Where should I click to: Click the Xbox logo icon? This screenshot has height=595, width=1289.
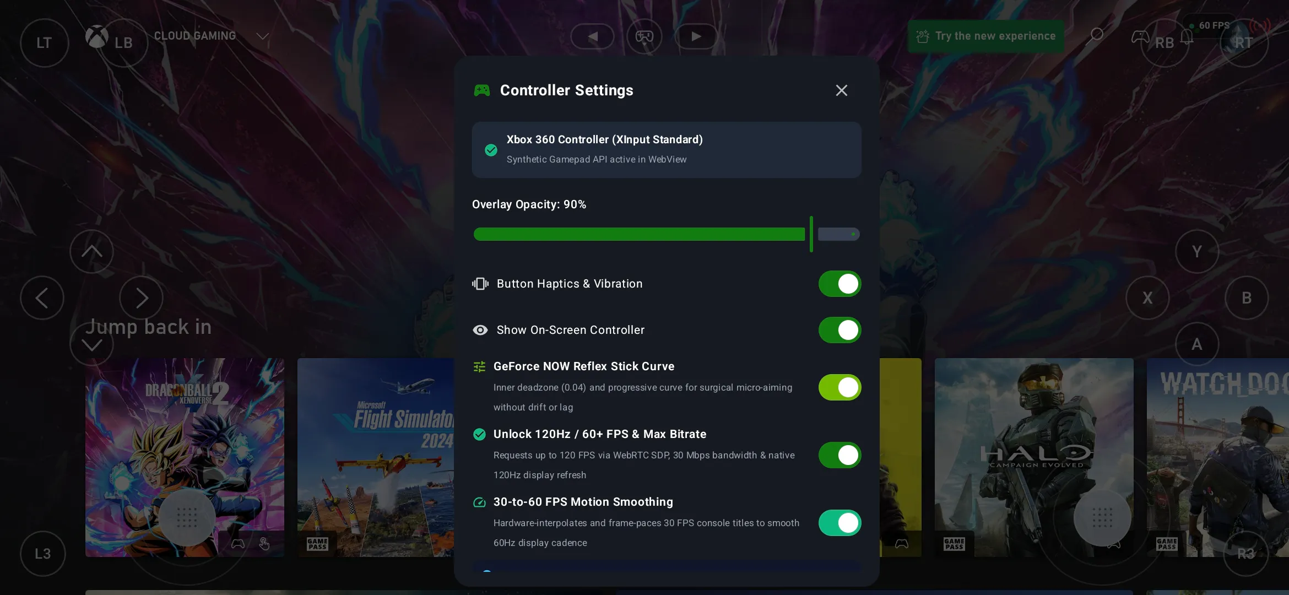(96, 36)
